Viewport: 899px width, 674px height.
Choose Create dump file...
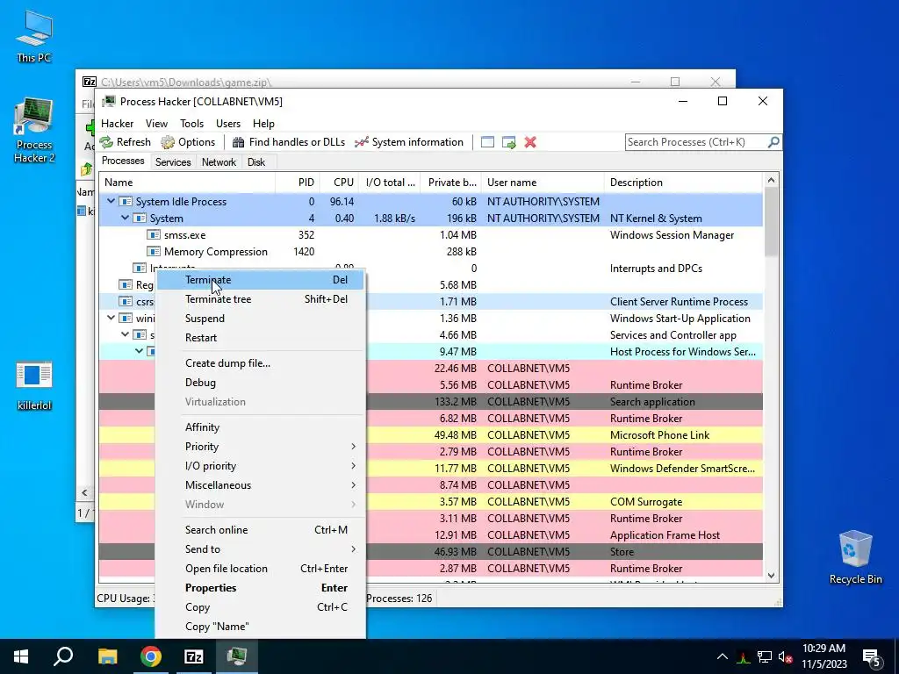[260, 363]
